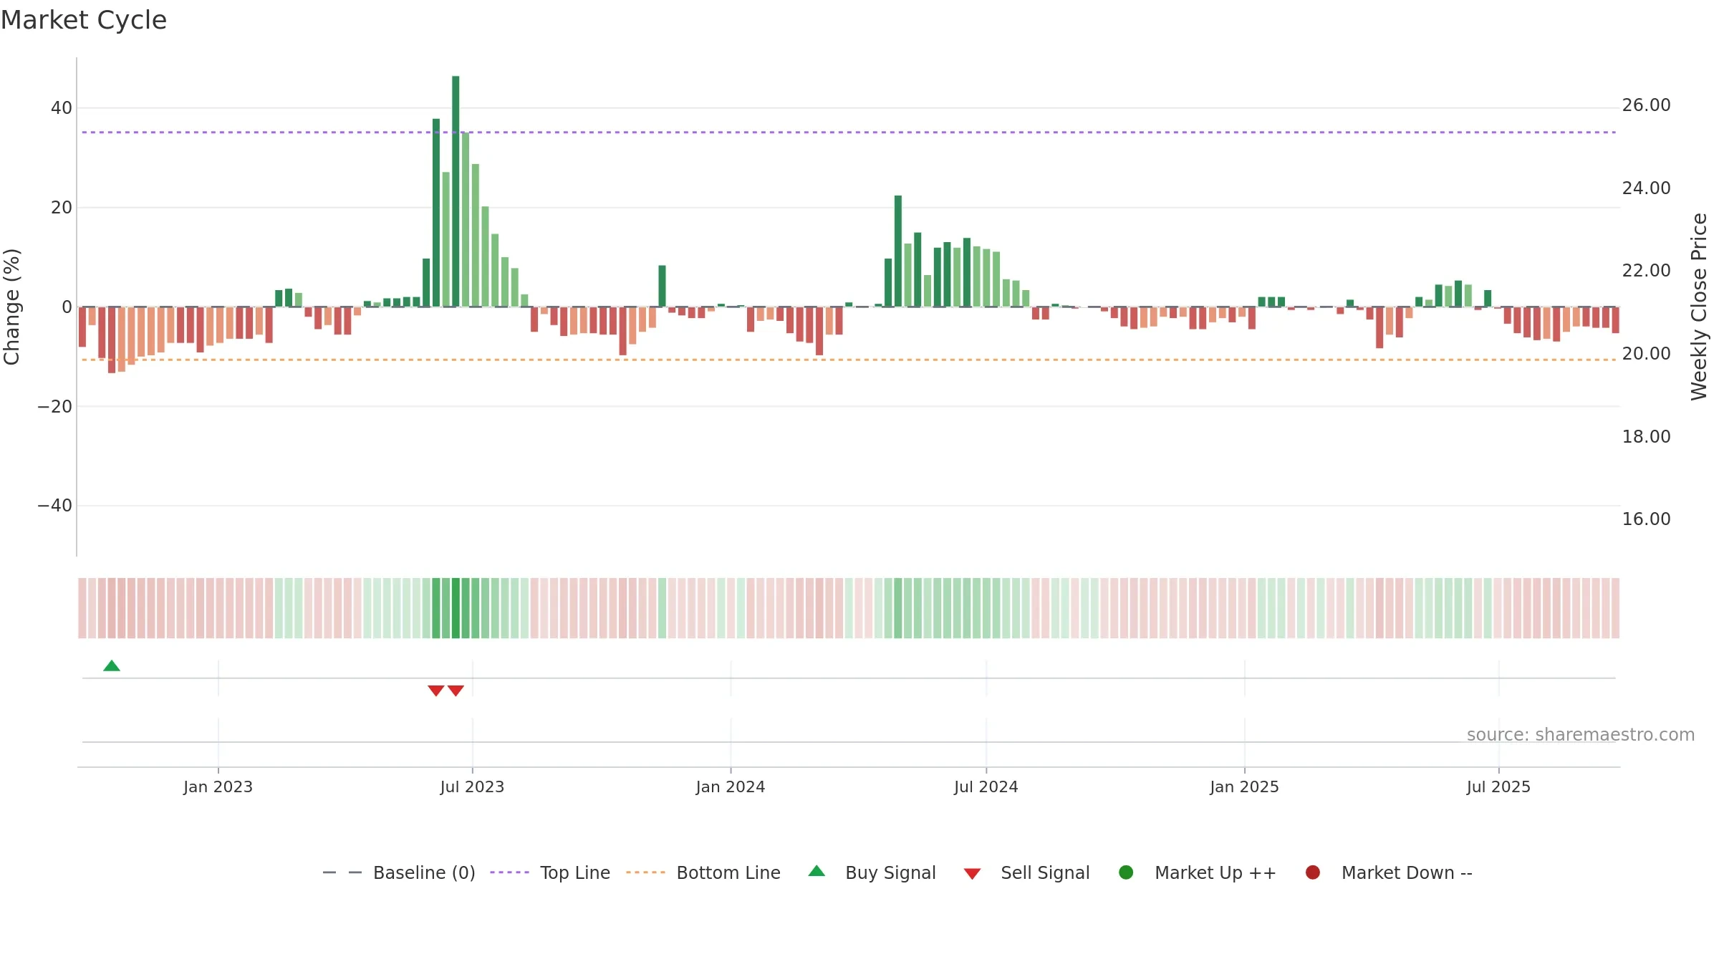Click the tallest green bar near Jul 2023
1719x967 pixels.
[456, 191]
